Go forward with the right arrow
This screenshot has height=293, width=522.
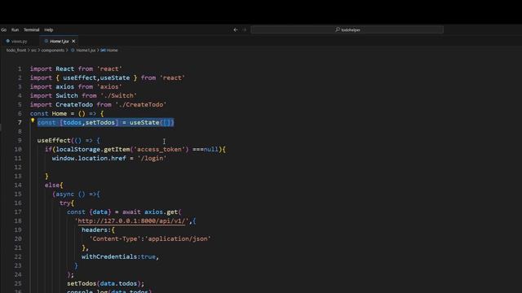(245, 30)
